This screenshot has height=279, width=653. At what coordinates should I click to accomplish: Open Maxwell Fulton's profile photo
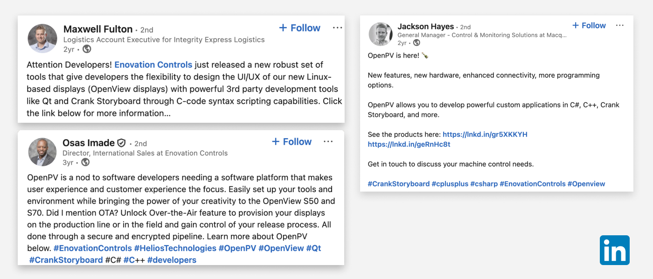coord(42,39)
